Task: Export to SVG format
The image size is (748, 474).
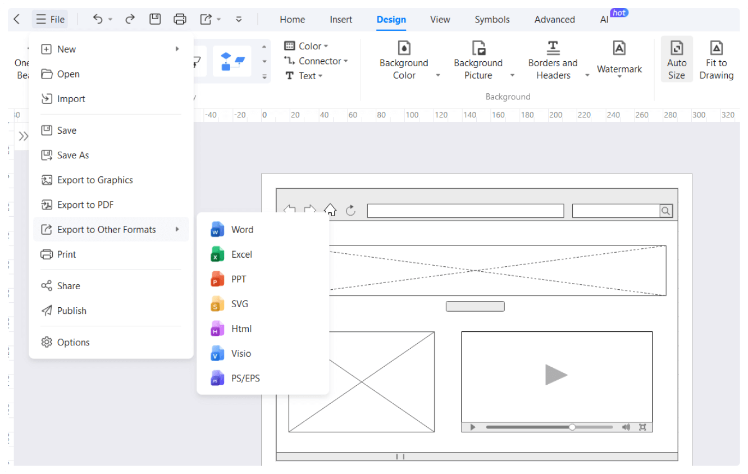Action: click(x=263, y=304)
